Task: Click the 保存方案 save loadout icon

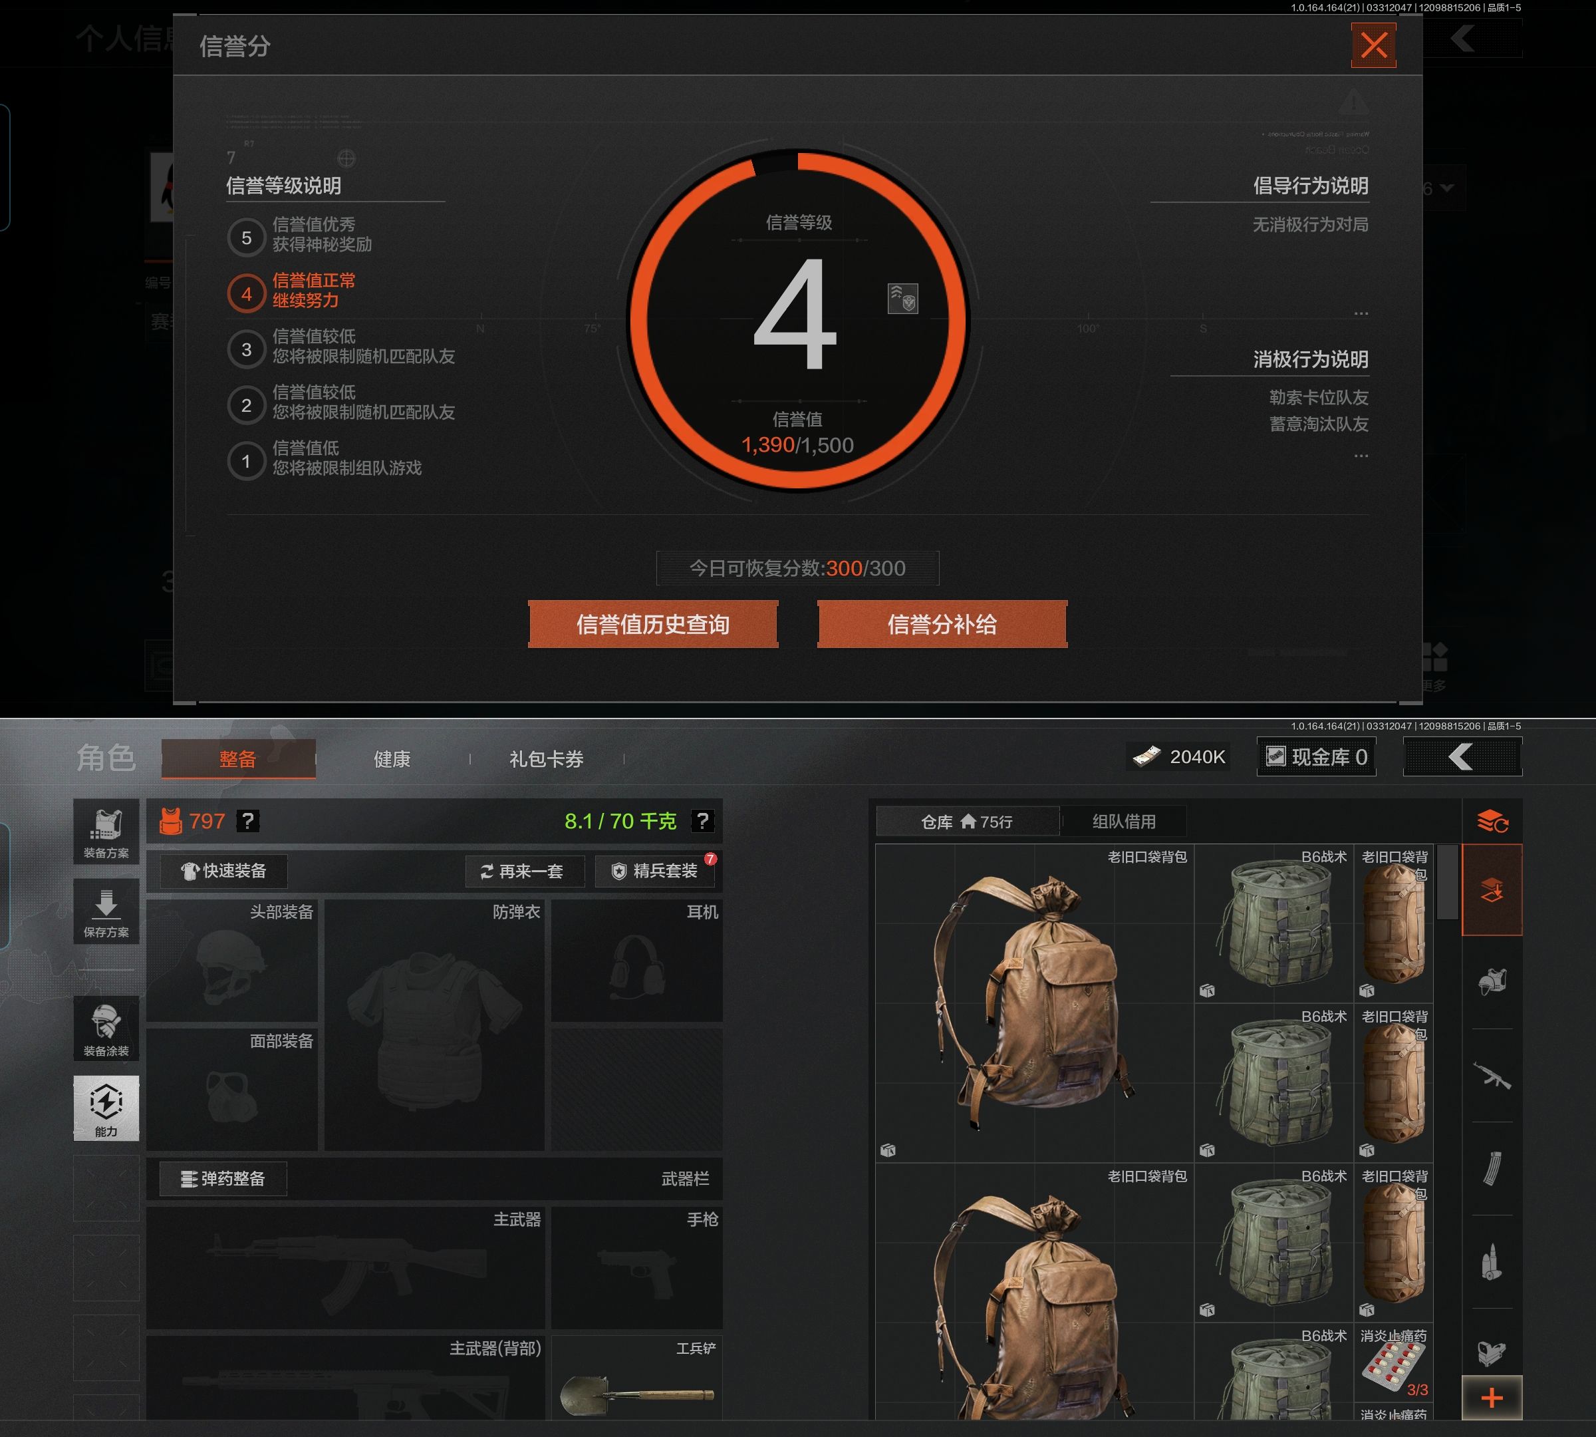Action: (106, 911)
